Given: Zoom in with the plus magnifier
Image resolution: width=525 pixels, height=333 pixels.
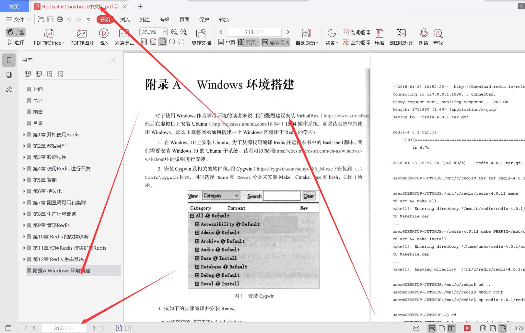Looking at the screenshot, I should tap(184, 32).
